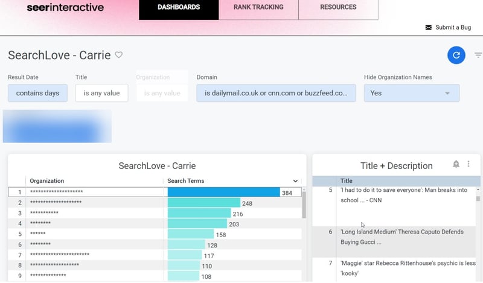Favorite the dashboard with the heart icon

pos(119,56)
